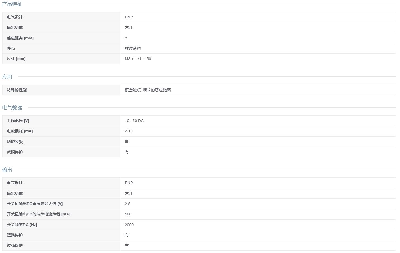Click the M8 x 1 / L = 50 value

(x=138, y=59)
